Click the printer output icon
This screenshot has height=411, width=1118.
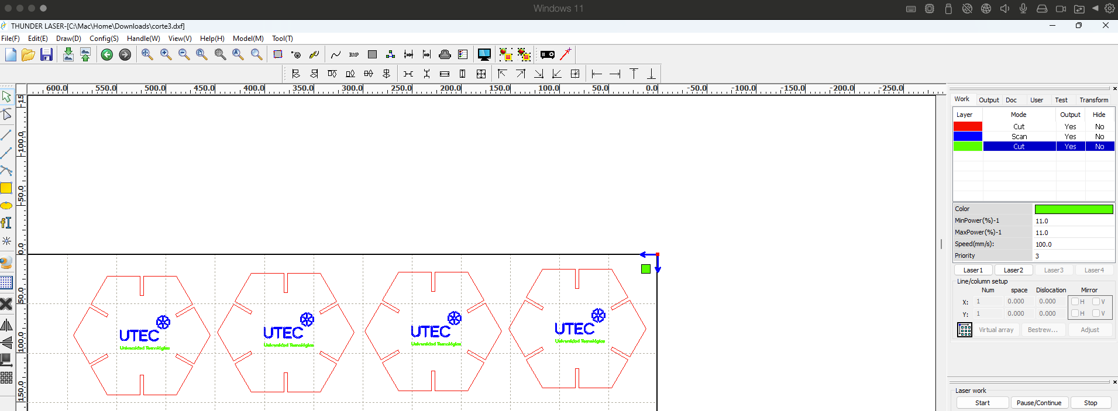point(445,54)
